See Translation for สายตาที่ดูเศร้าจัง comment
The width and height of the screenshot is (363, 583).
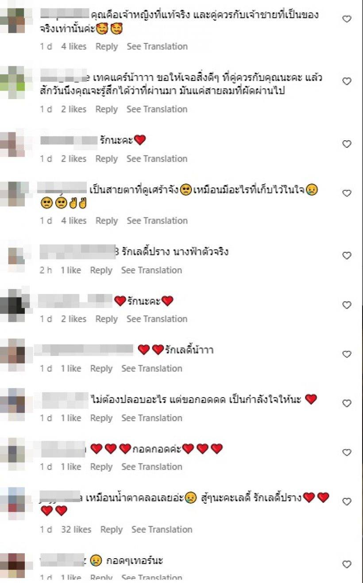157,220
